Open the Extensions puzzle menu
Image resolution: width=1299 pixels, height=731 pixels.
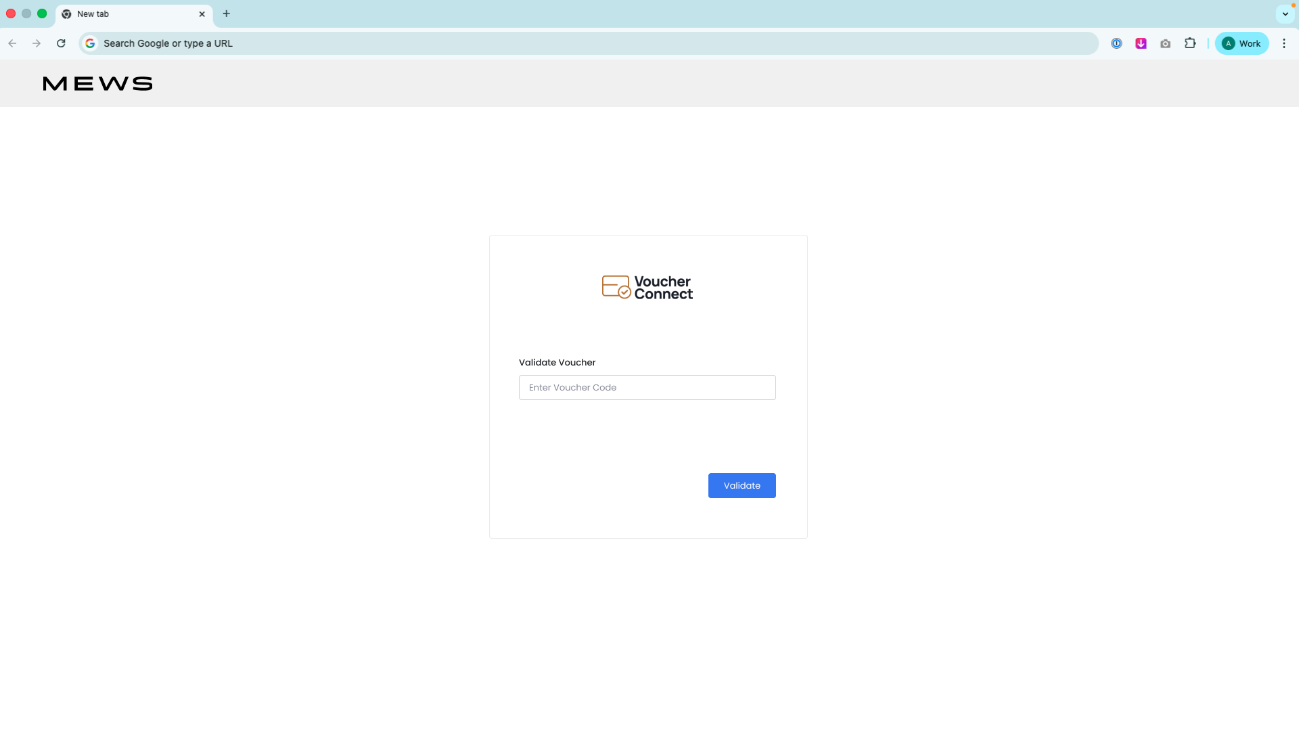coord(1190,43)
